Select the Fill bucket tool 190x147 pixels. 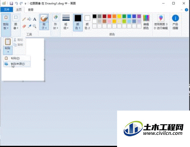click(x=29, y=19)
